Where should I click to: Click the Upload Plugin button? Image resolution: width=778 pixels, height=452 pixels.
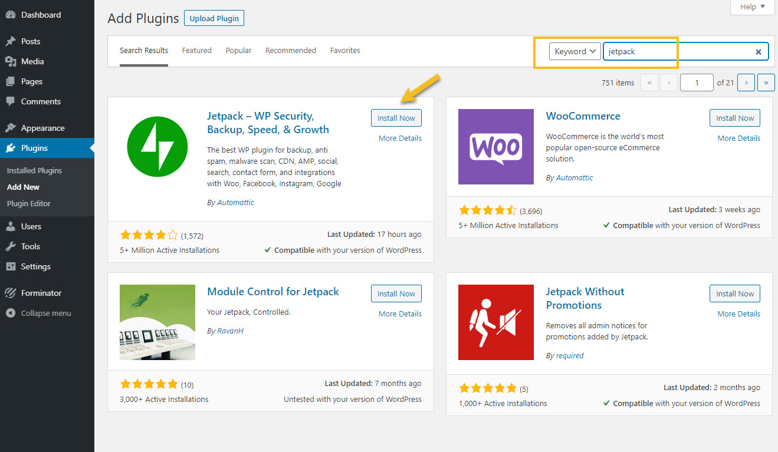[214, 18]
